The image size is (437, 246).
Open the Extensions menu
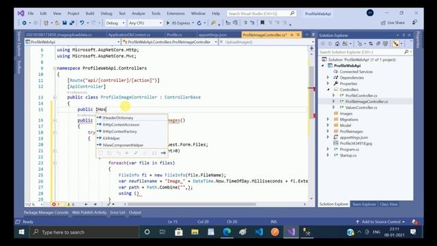(x=175, y=13)
